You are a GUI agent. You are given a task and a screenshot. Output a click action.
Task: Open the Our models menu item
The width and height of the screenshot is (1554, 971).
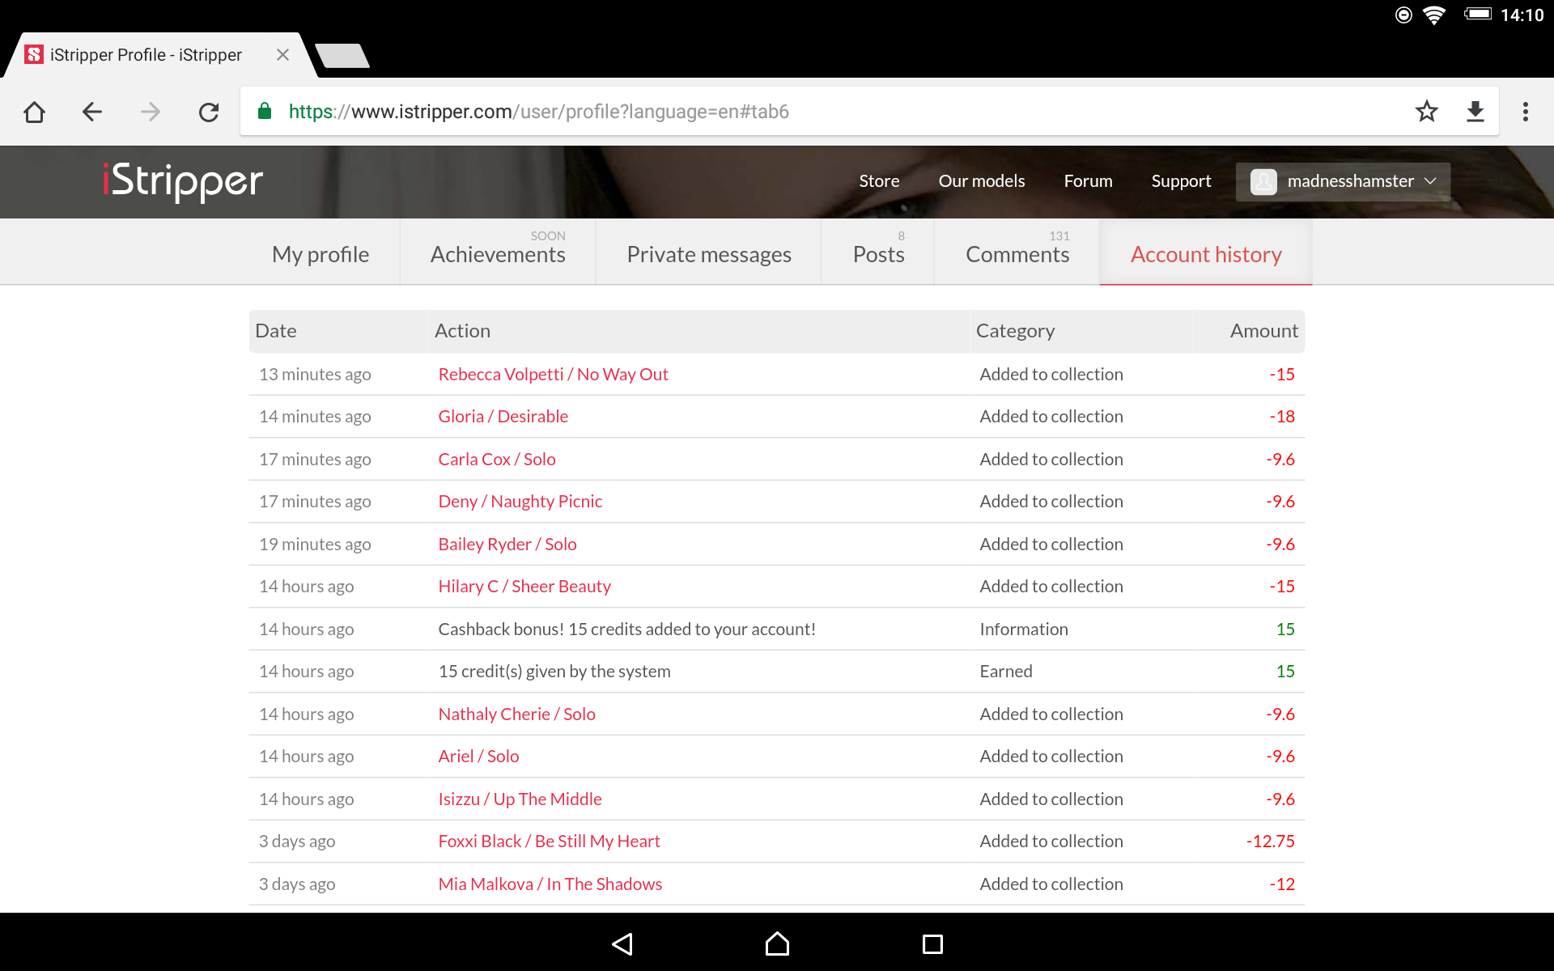click(982, 181)
